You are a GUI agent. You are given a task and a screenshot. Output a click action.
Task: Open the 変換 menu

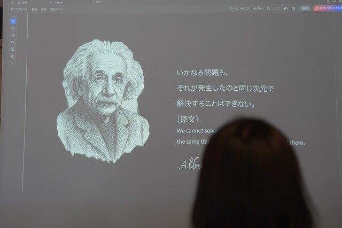pyautogui.click(x=43, y=10)
